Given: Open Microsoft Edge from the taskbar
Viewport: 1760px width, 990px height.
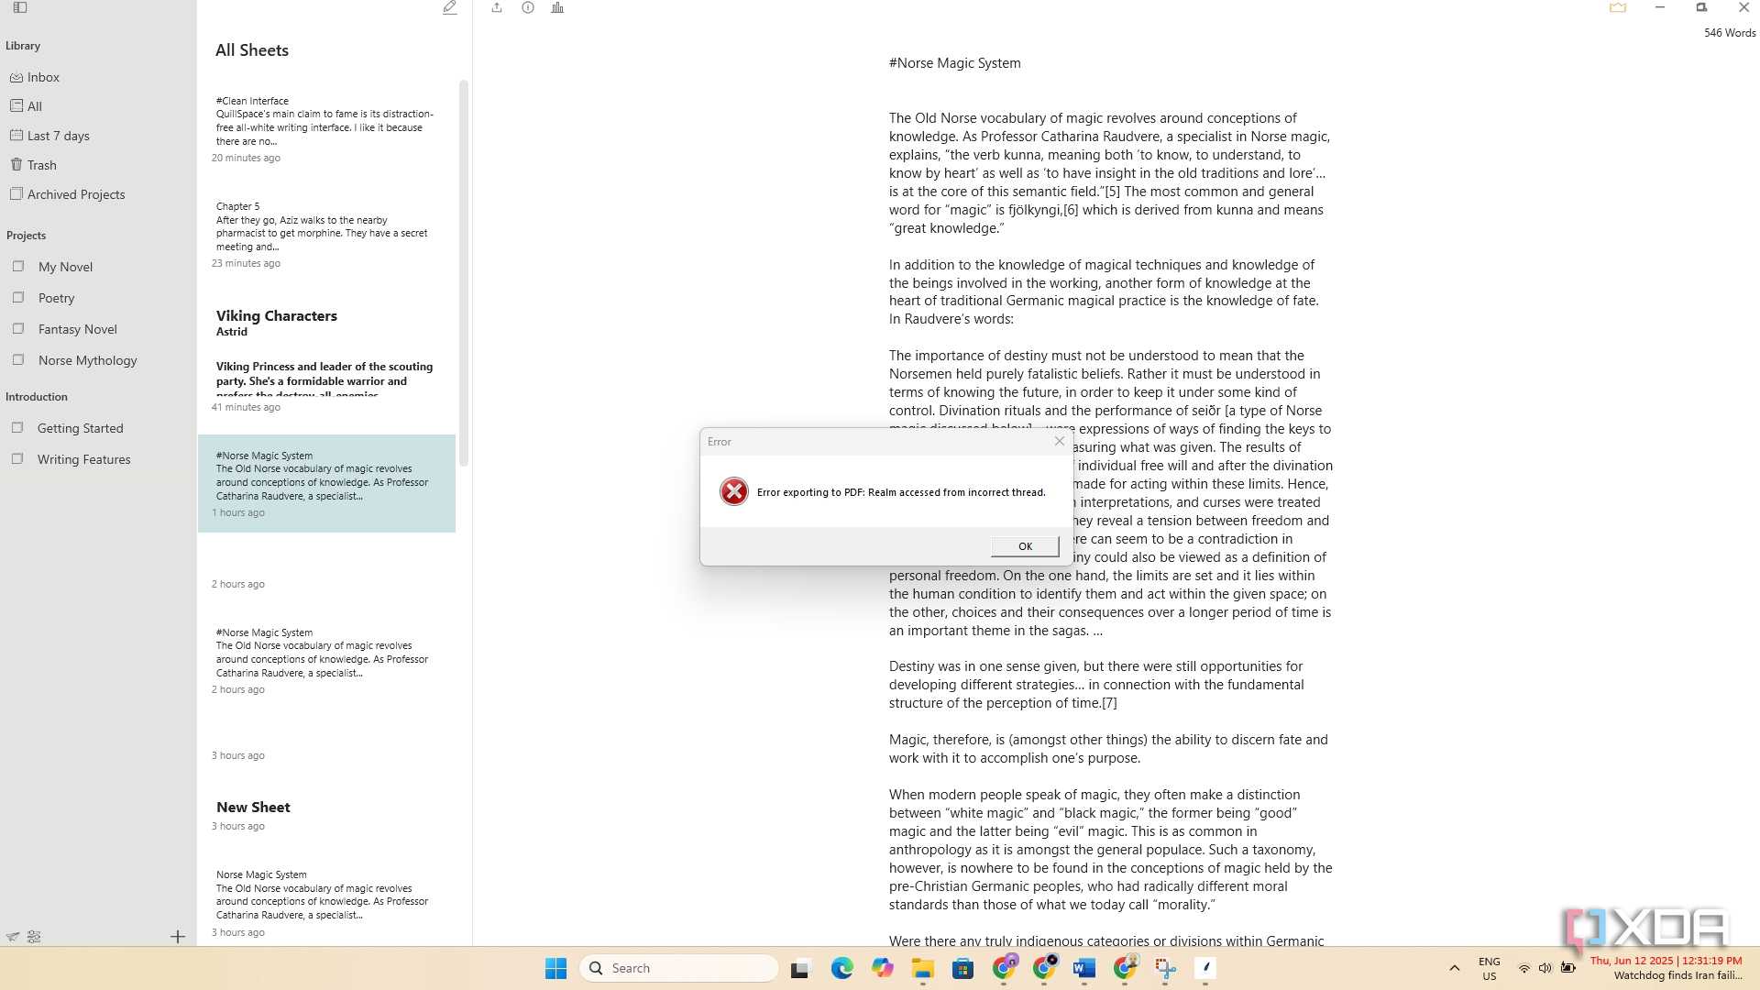Looking at the screenshot, I should click(x=841, y=968).
